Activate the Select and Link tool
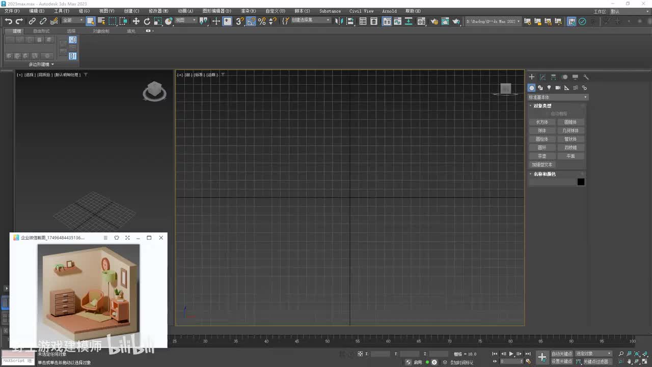 pyautogui.click(x=32, y=21)
